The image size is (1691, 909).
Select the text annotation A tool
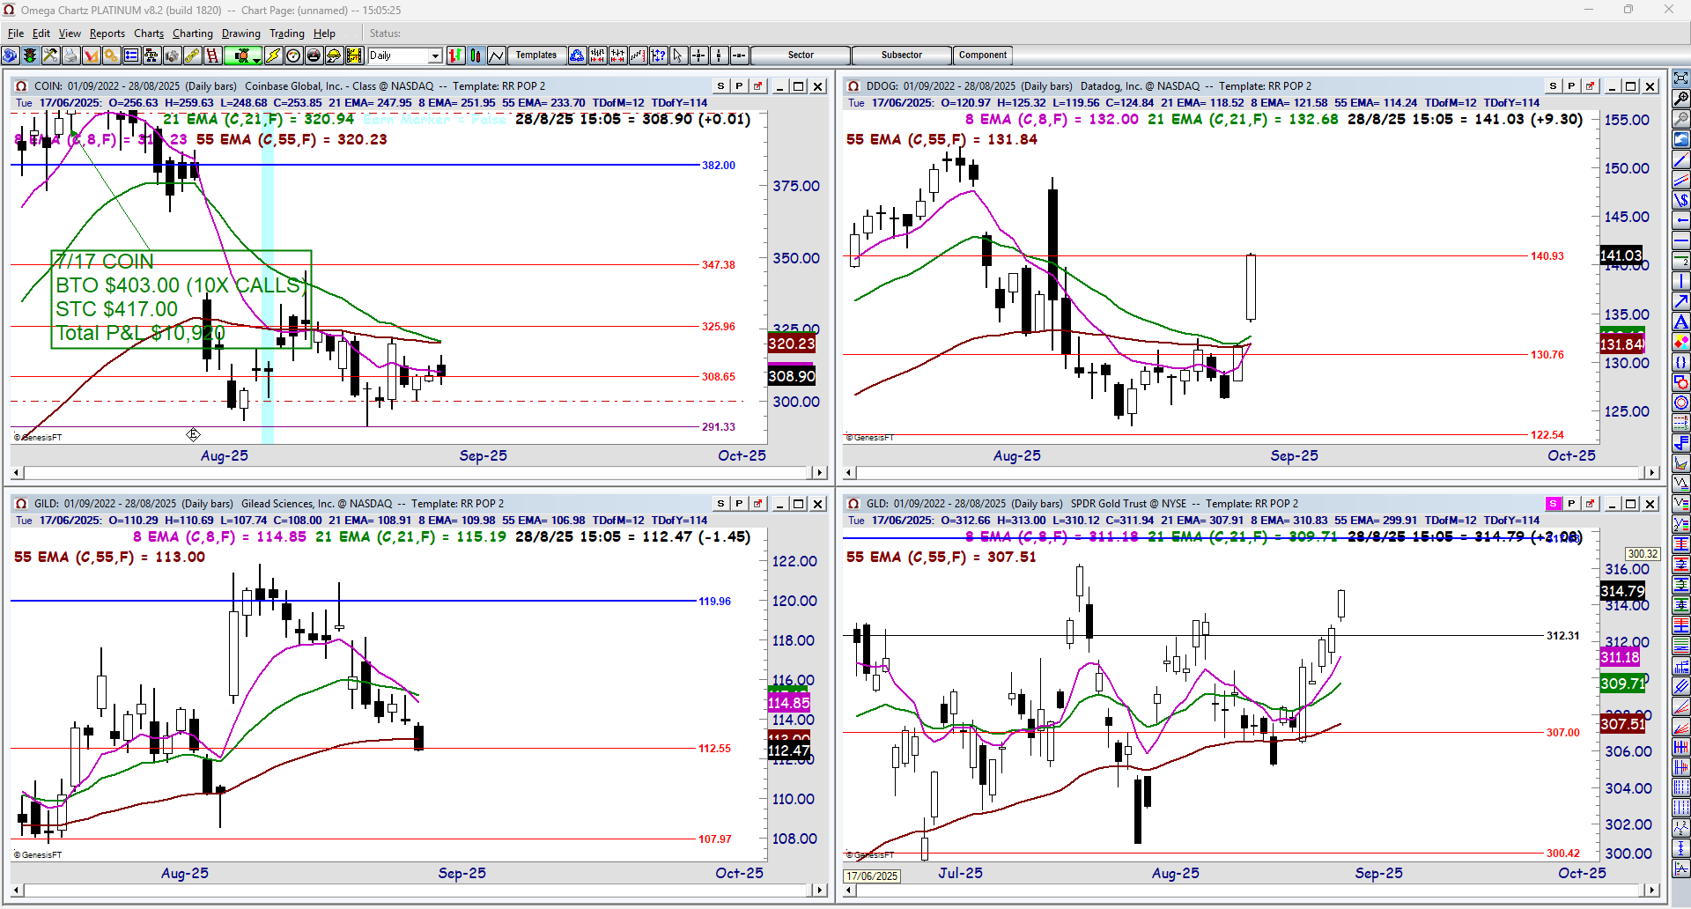click(x=1680, y=322)
